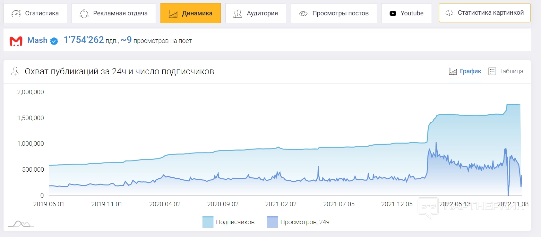Open the Mash channel name link
The height and width of the screenshot is (237, 541).
click(x=38, y=40)
